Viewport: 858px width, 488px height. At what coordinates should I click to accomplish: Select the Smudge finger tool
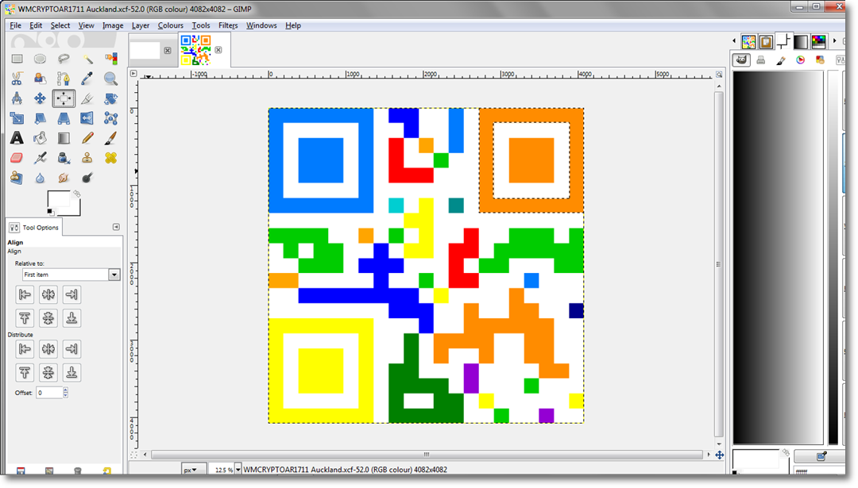coord(64,178)
